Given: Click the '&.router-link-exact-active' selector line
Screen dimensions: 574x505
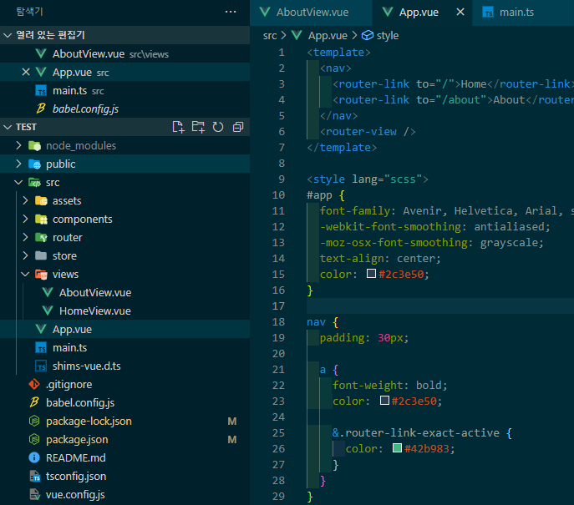Looking at the screenshot, I should point(422,433).
